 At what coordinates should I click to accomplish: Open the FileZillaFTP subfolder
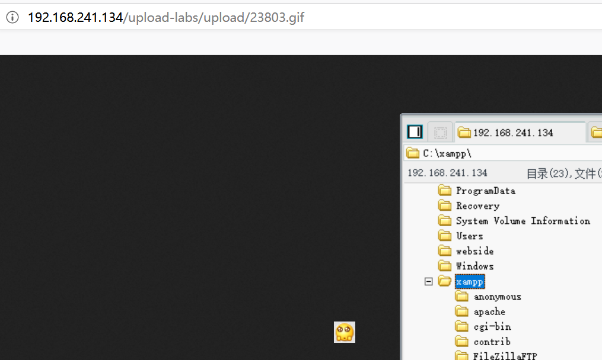click(x=505, y=356)
